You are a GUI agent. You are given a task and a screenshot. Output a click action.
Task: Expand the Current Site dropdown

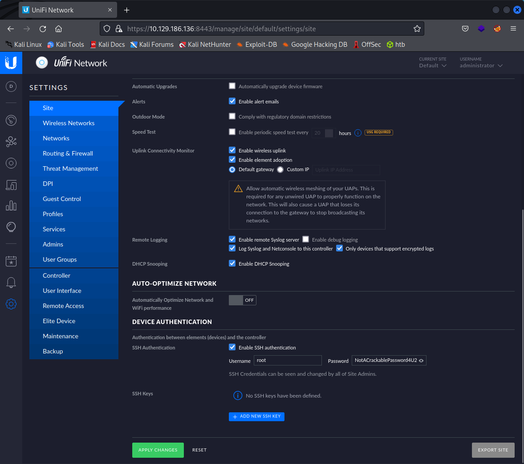(432, 66)
